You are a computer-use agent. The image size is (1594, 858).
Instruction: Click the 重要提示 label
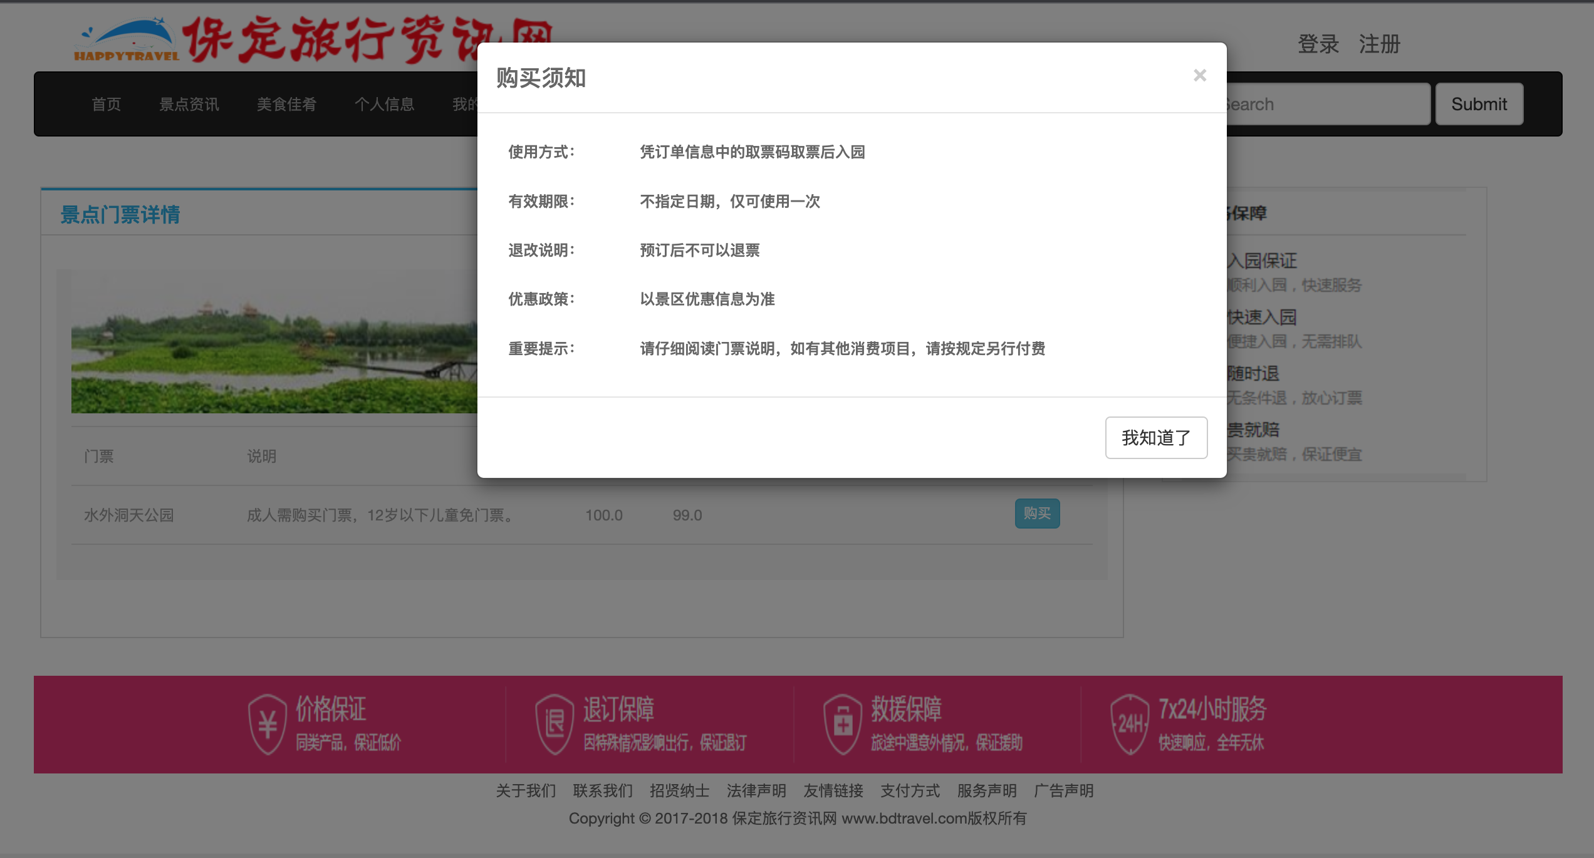click(541, 348)
